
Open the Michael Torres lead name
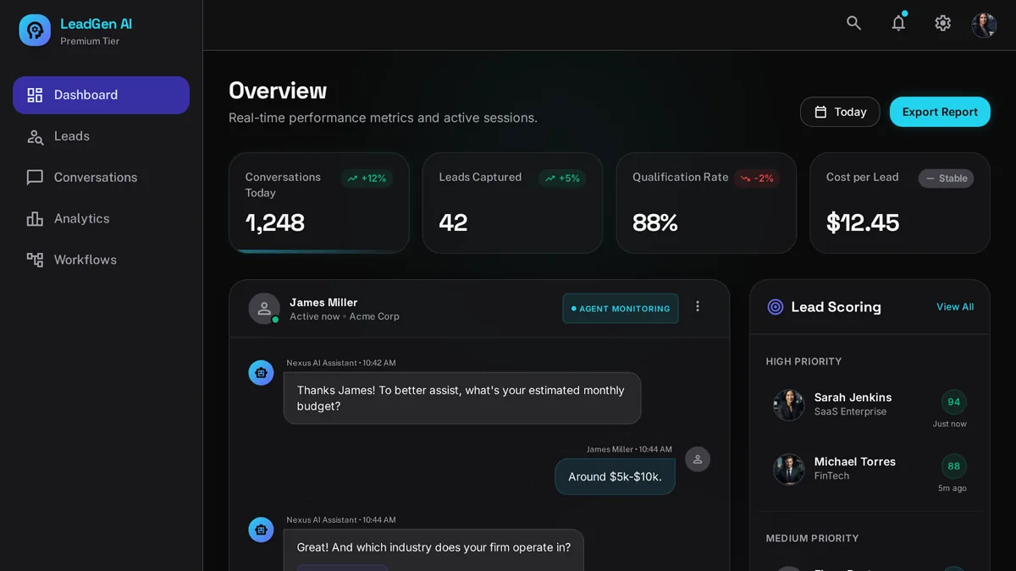[854, 462]
